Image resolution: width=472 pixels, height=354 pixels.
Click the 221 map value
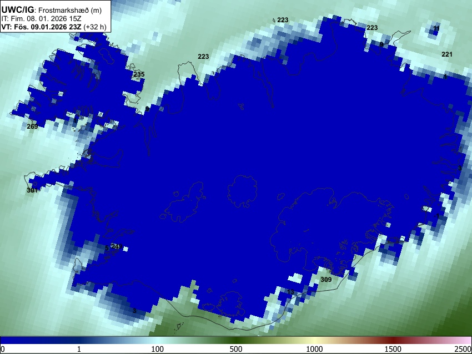tap(447, 54)
